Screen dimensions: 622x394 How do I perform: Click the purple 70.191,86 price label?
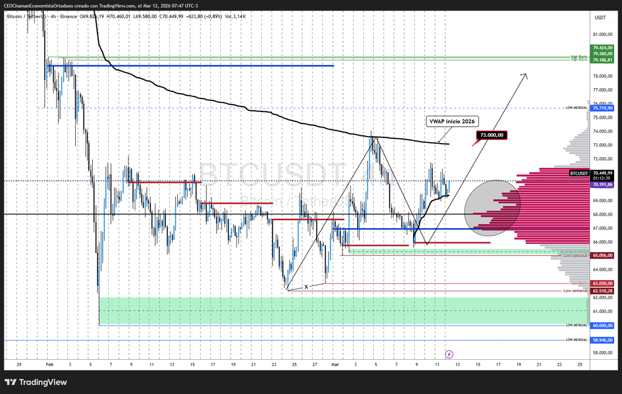pyautogui.click(x=603, y=184)
